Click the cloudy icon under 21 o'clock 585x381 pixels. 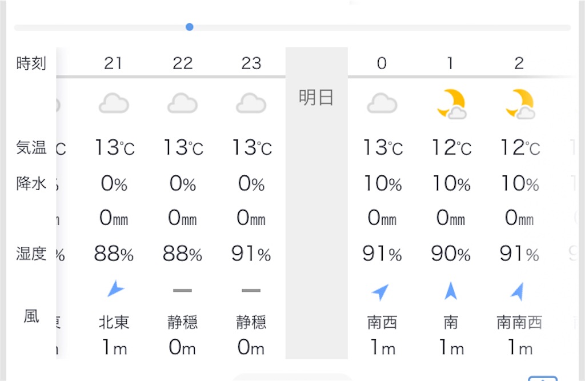point(114,103)
